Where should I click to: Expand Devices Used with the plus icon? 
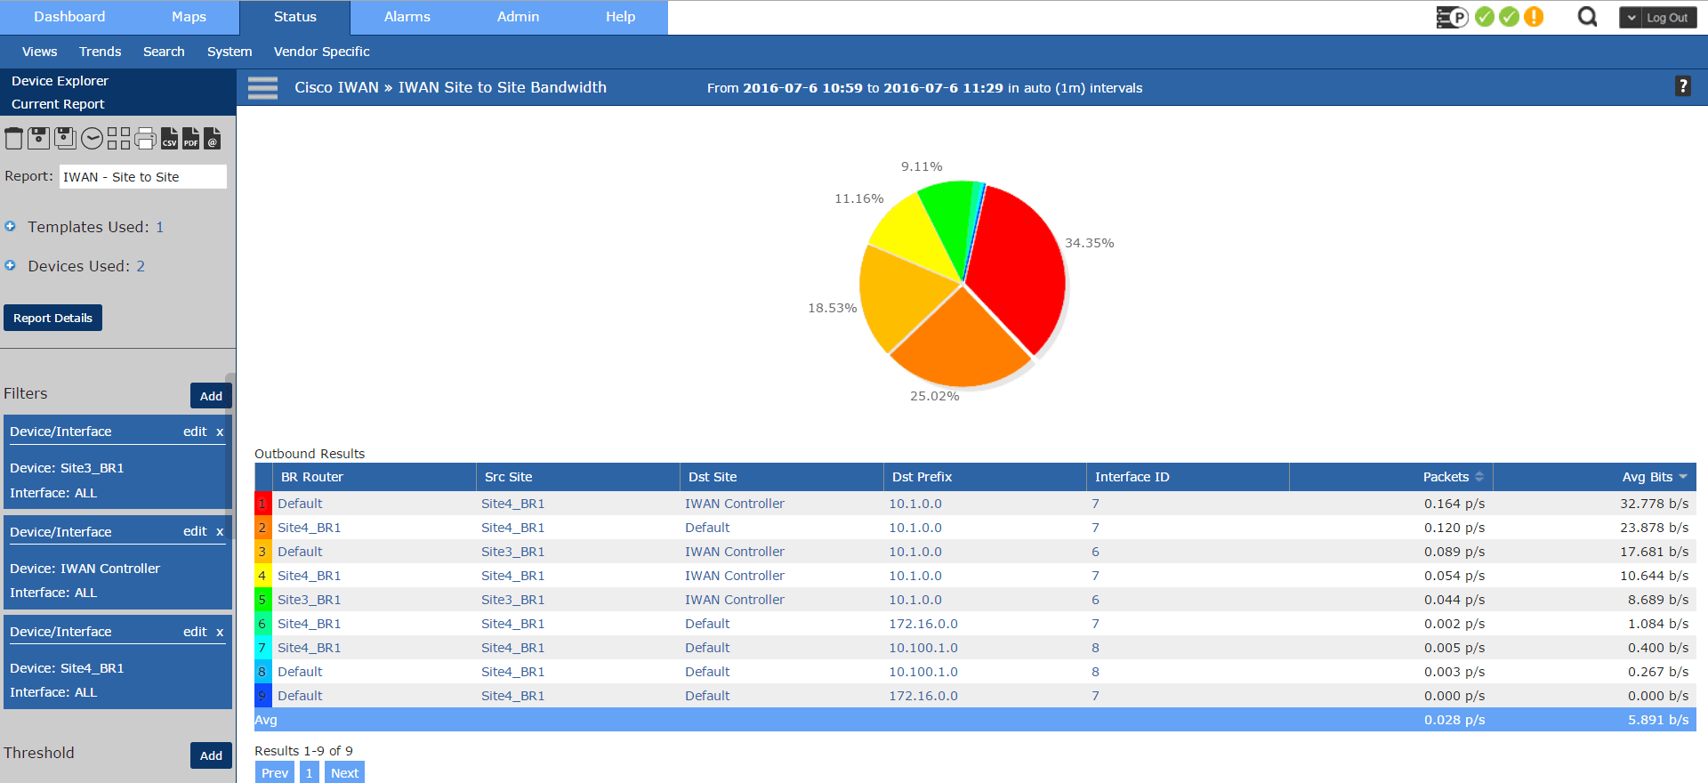click(x=11, y=265)
